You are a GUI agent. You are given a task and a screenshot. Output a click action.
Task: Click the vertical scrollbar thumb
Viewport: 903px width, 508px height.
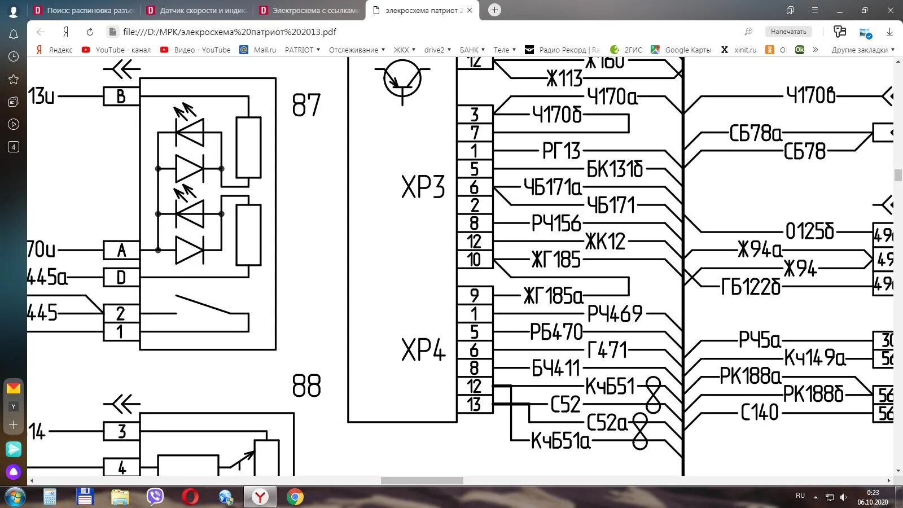pyautogui.click(x=898, y=175)
